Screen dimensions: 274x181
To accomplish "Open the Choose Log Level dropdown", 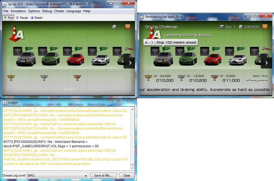I will pos(57,175).
